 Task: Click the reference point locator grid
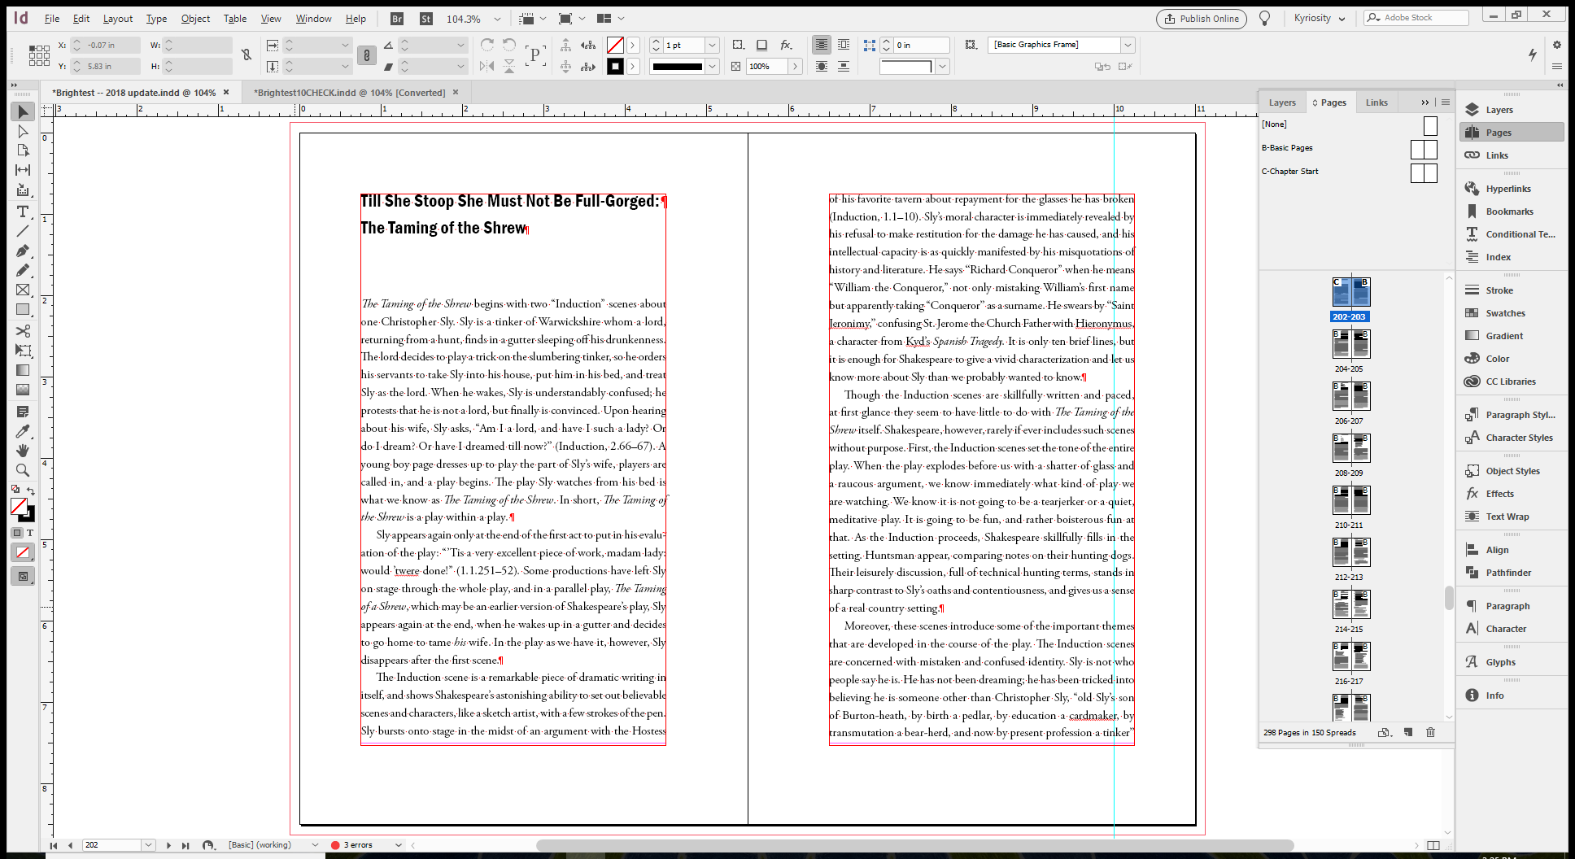point(39,55)
